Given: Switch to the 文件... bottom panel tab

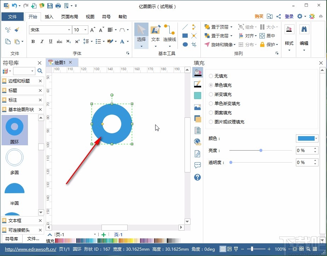Looking at the screenshot, I should 33,239.
